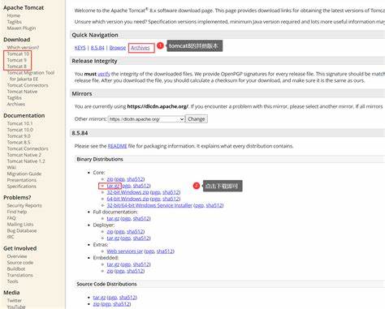Click the Change mirror button
This screenshot has width=385, height=309.
[197, 119]
